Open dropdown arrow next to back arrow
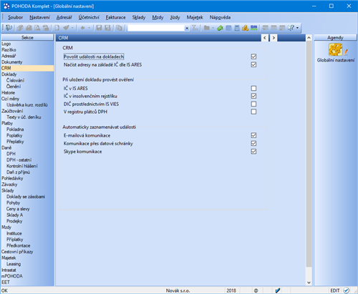 tap(89, 28)
